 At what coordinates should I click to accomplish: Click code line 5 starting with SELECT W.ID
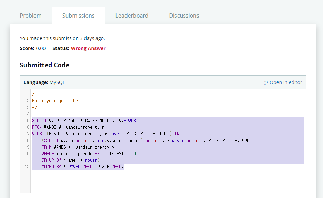[84, 120]
